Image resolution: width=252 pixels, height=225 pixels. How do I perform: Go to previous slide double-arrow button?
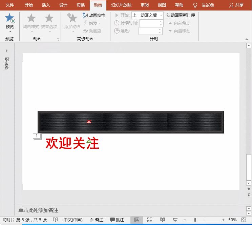click(249, 189)
